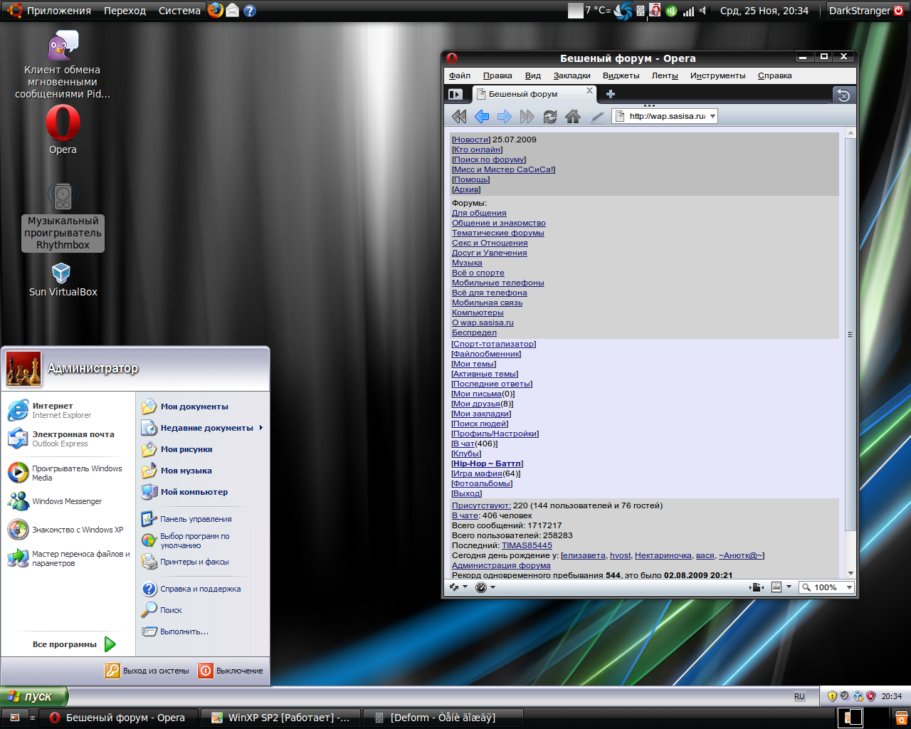Expand the address bar URL dropdown
The height and width of the screenshot is (729, 911).
(712, 116)
